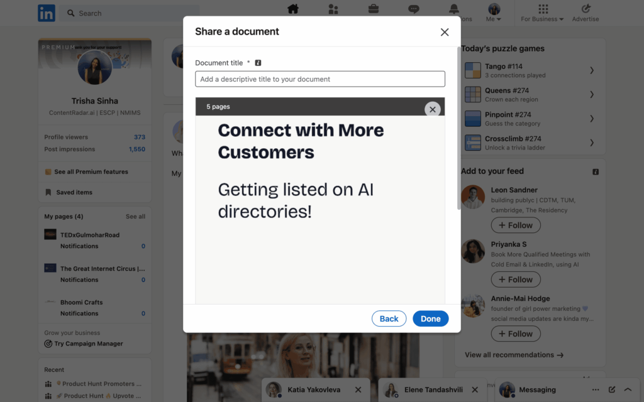Click the Document title input field
This screenshot has width=644, height=402.
click(x=319, y=79)
